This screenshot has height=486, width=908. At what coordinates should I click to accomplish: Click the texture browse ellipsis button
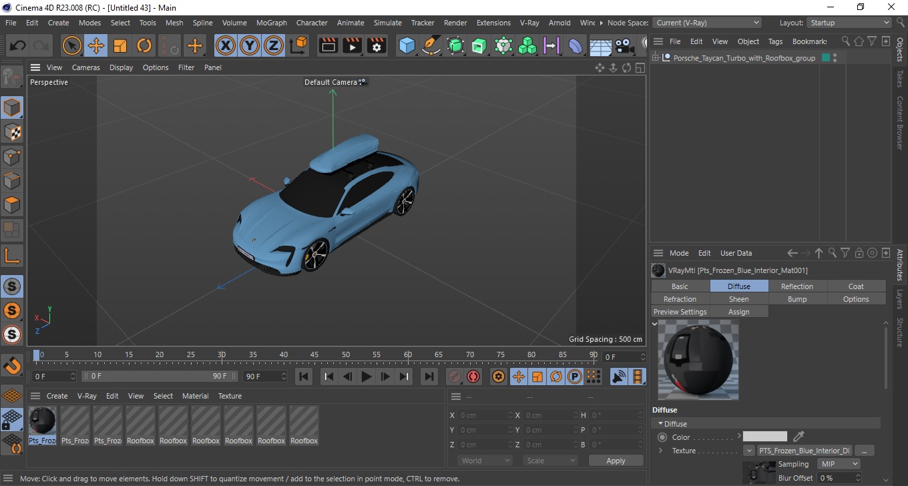coord(864,451)
